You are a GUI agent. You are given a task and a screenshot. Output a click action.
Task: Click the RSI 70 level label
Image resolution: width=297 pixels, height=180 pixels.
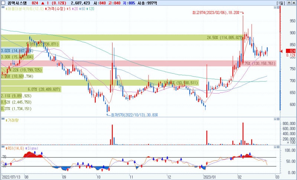4,157
